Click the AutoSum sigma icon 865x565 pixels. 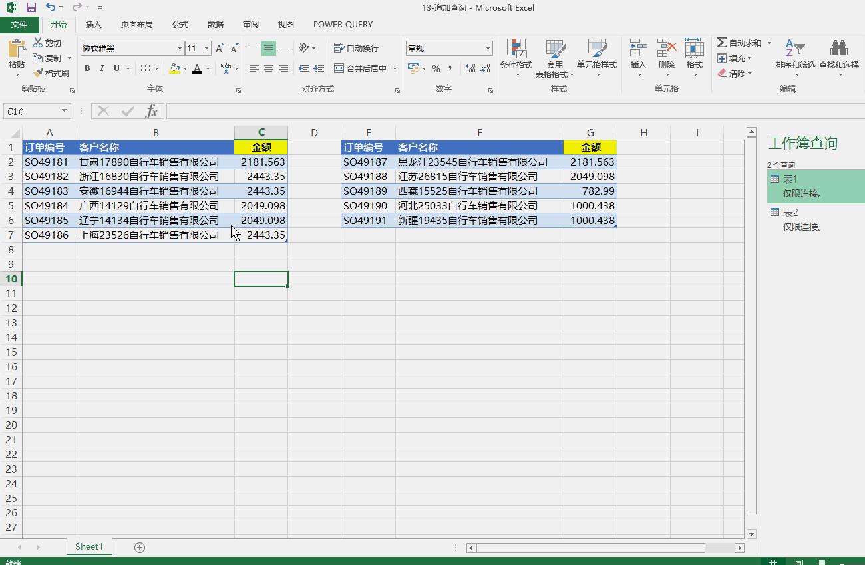tap(721, 43)
